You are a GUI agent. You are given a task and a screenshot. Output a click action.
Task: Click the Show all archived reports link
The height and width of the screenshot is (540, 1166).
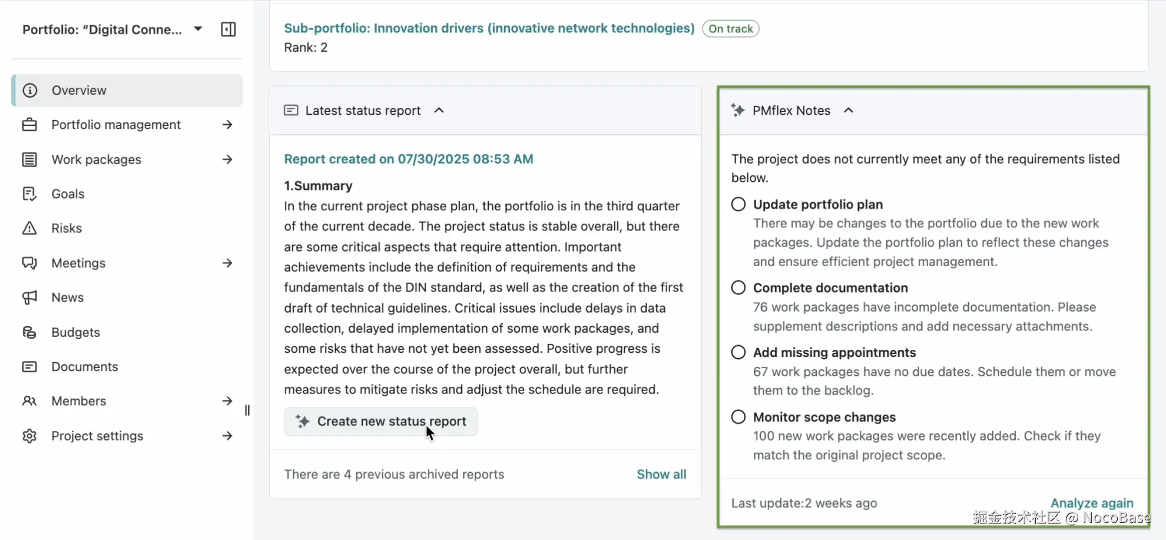click(x=661, y=474)
